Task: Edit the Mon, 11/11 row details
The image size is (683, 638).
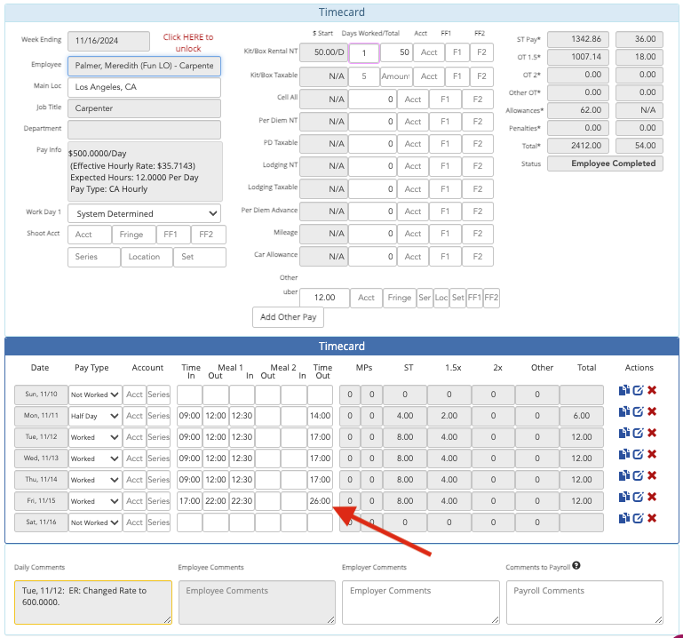Action: tap(638, 411)
